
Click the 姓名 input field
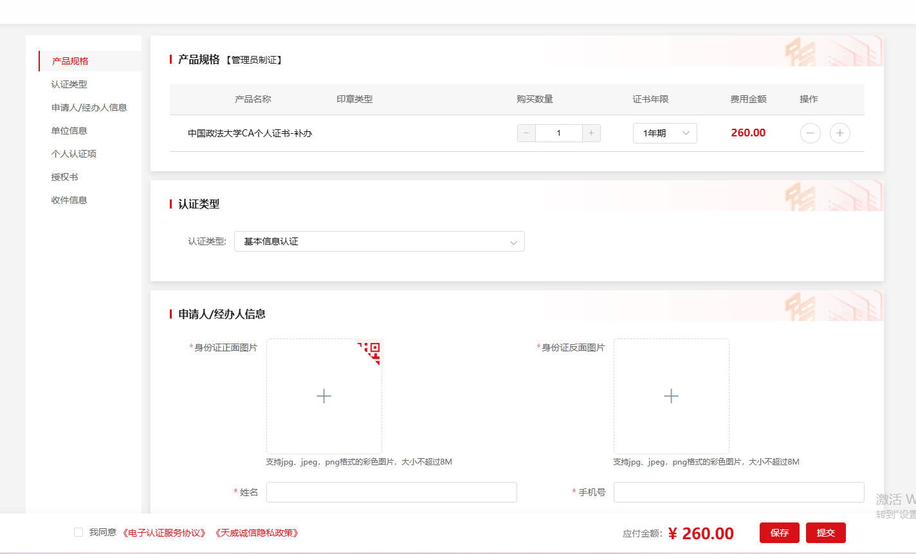pyautogui.click(x=391, y=492)
